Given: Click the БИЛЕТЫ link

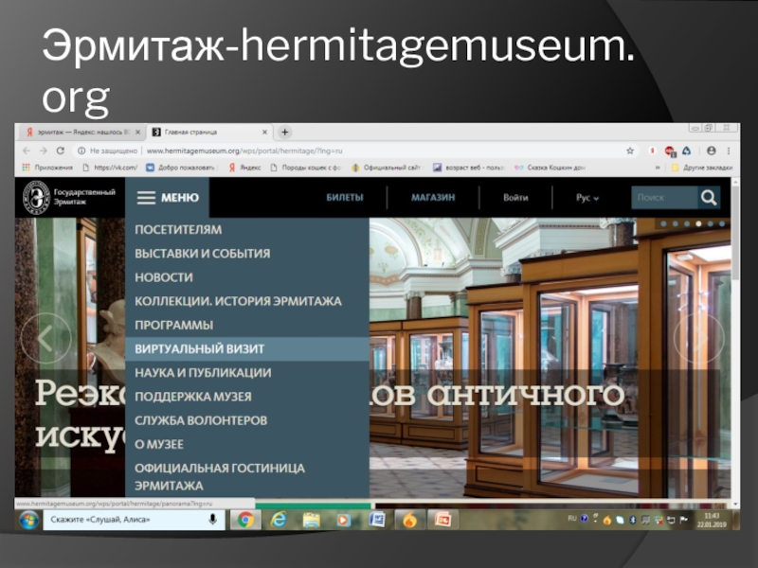Looking at the screenshot, I should tap(346, 198).
